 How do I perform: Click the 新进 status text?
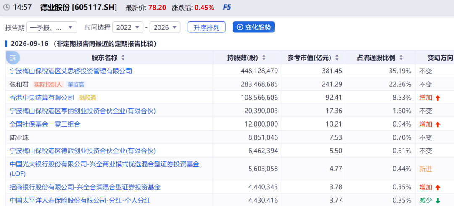(x=425, y=169)
